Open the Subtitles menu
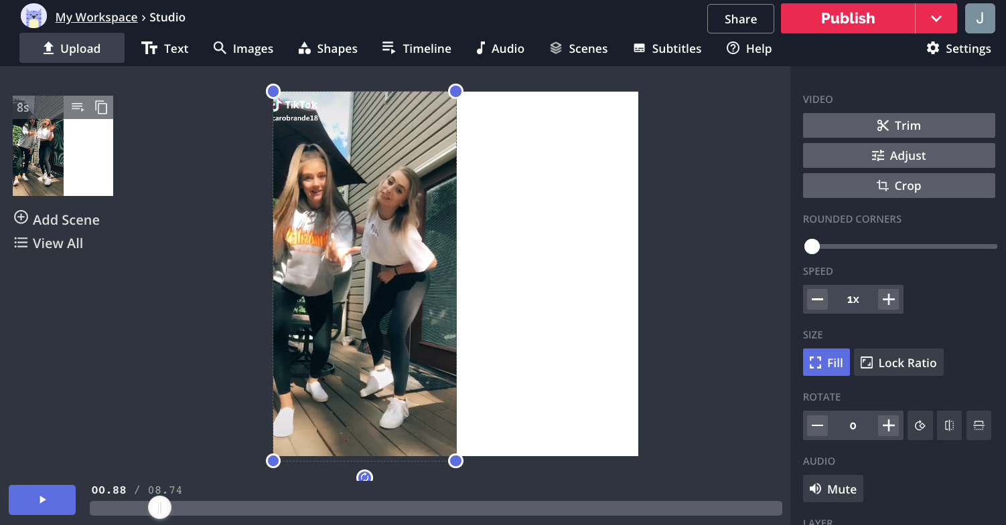The width and height of the screenshot is (1006, 525). (666, 48)
